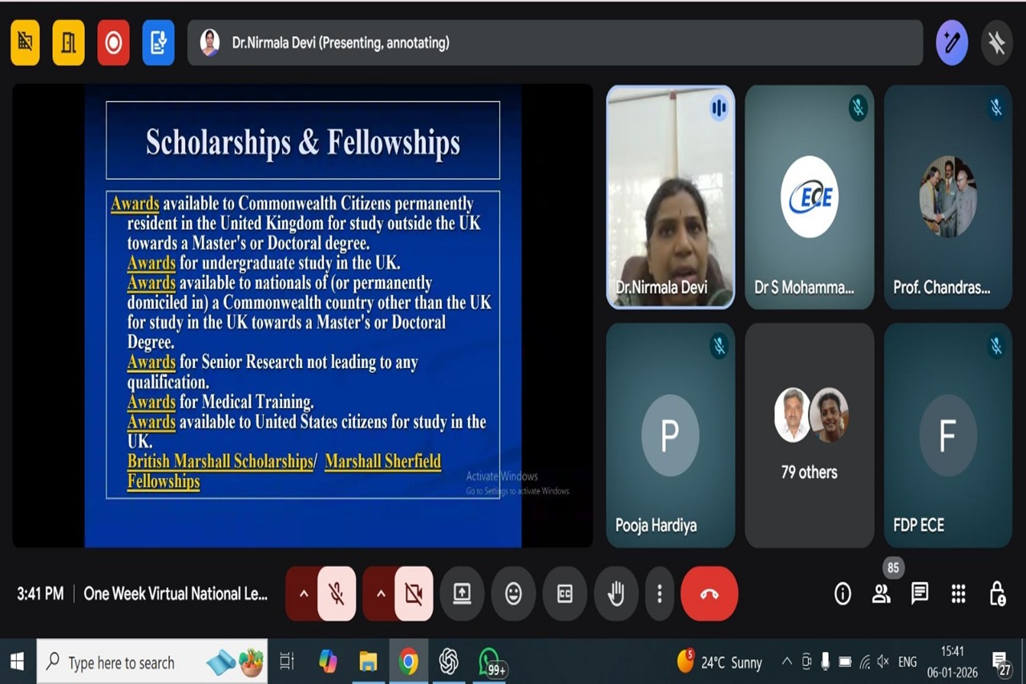
Task: Click the red recording extension icon
Action: 113,42
